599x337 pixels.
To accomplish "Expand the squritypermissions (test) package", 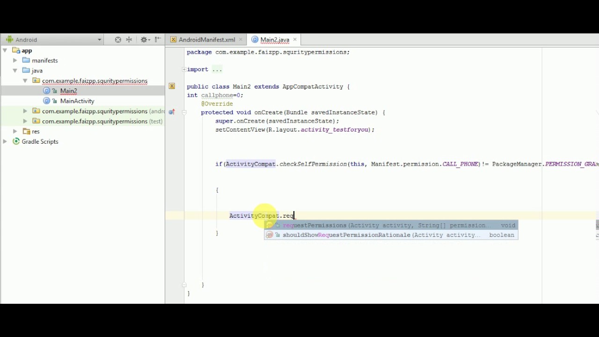I will point(25,121).
